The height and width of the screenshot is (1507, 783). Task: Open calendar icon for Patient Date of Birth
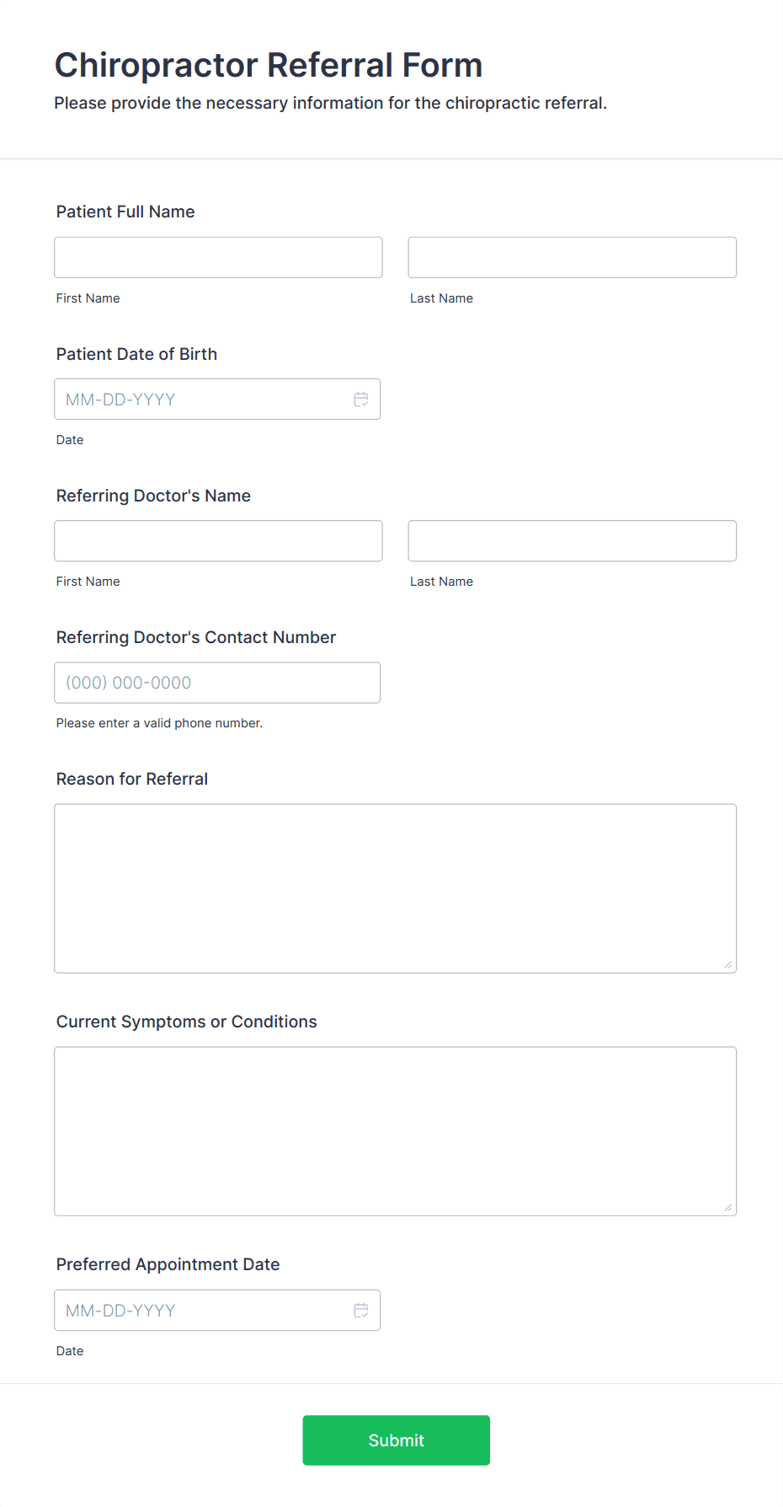pyautogui.click(x=361, y=400)
